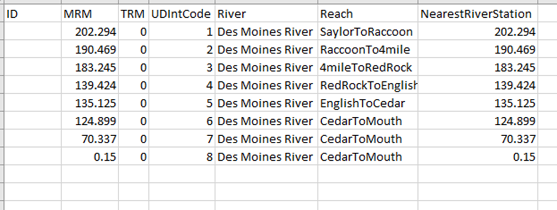This screenshot has width=557, height=210.
Task: Click the TRM header cell
Action: 133,14
